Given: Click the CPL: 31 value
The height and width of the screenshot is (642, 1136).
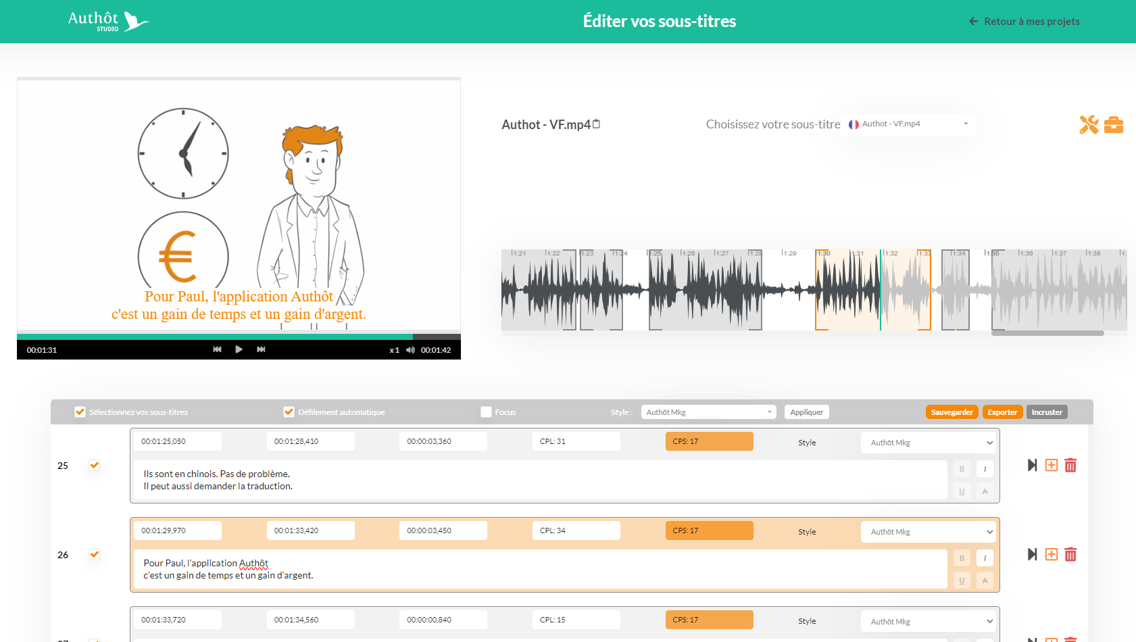Looking at the screenshot, I should click(576, 441).
